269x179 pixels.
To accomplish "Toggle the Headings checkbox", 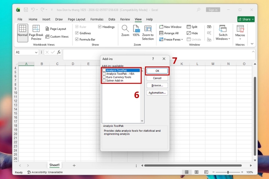I will [100, 27].
